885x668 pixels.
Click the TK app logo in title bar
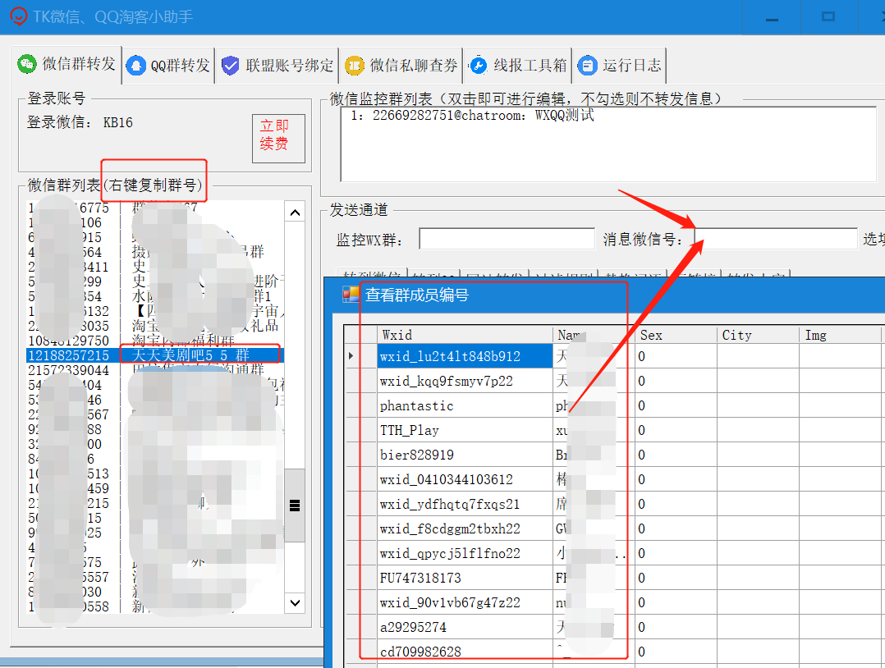[x=19, y=16]
